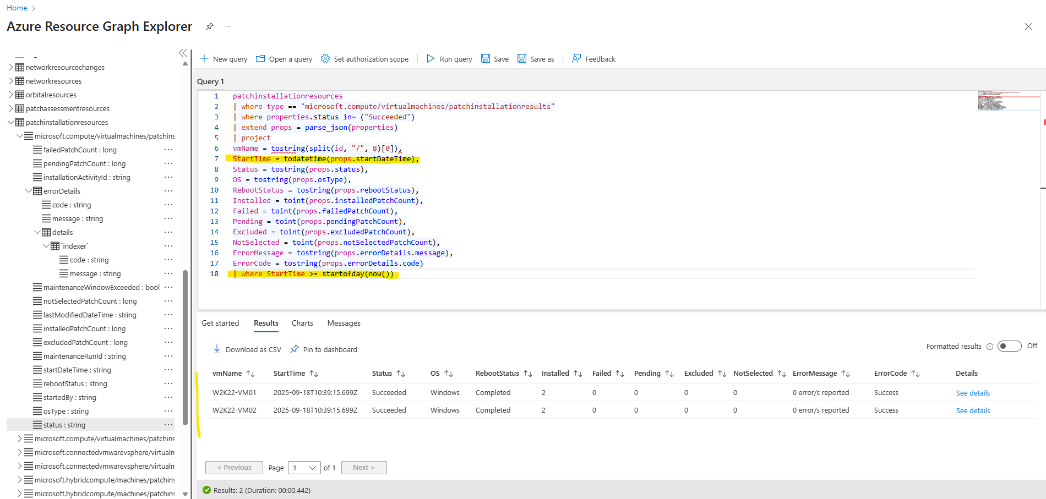Open the page number dropdown
The image size is (1046, 499).
304,468
